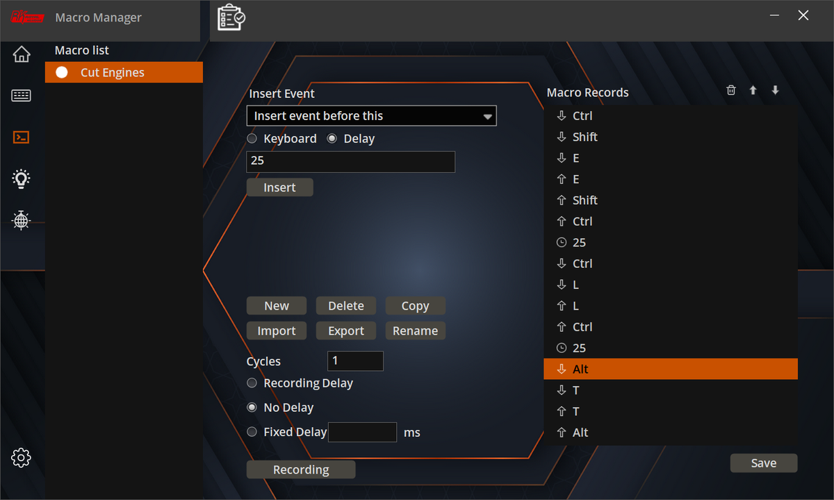Viewport: 834px width, 500px height.
Task: Delete record using trash icon
Action: pyautogui.click(x=730, y=90)
